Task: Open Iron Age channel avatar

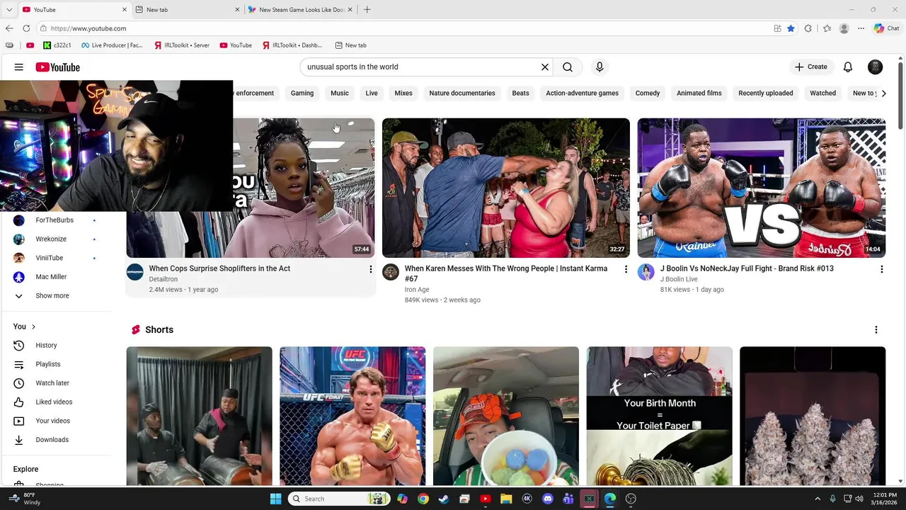Action: coord(391,272)
